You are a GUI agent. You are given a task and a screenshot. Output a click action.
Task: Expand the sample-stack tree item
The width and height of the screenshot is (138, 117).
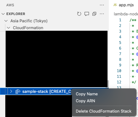coord(11,92)
